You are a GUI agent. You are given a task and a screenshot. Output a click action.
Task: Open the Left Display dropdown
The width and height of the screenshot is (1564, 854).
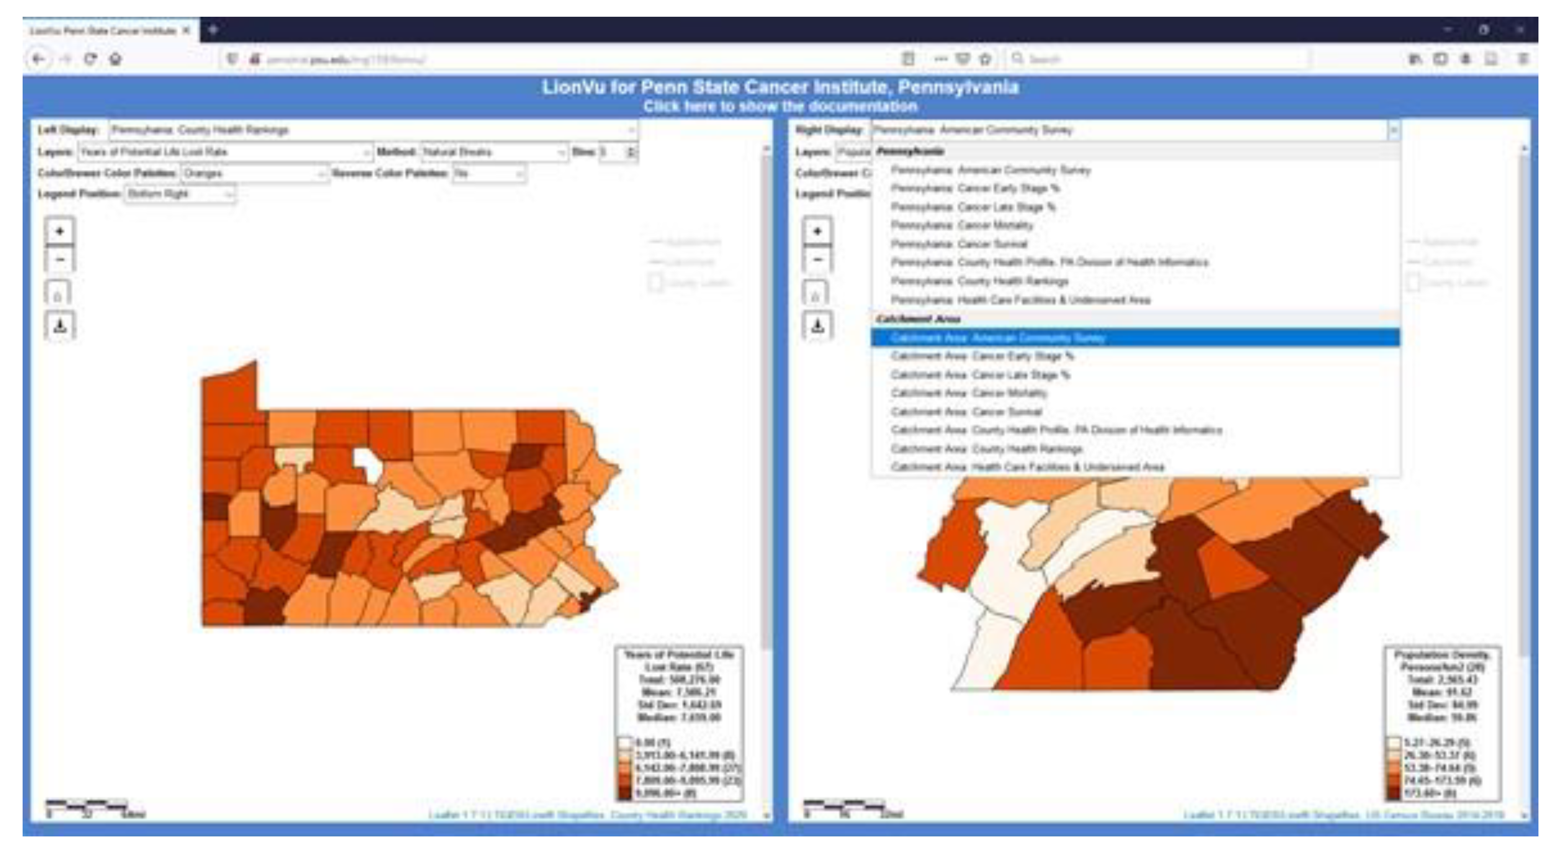click(372, 130)
